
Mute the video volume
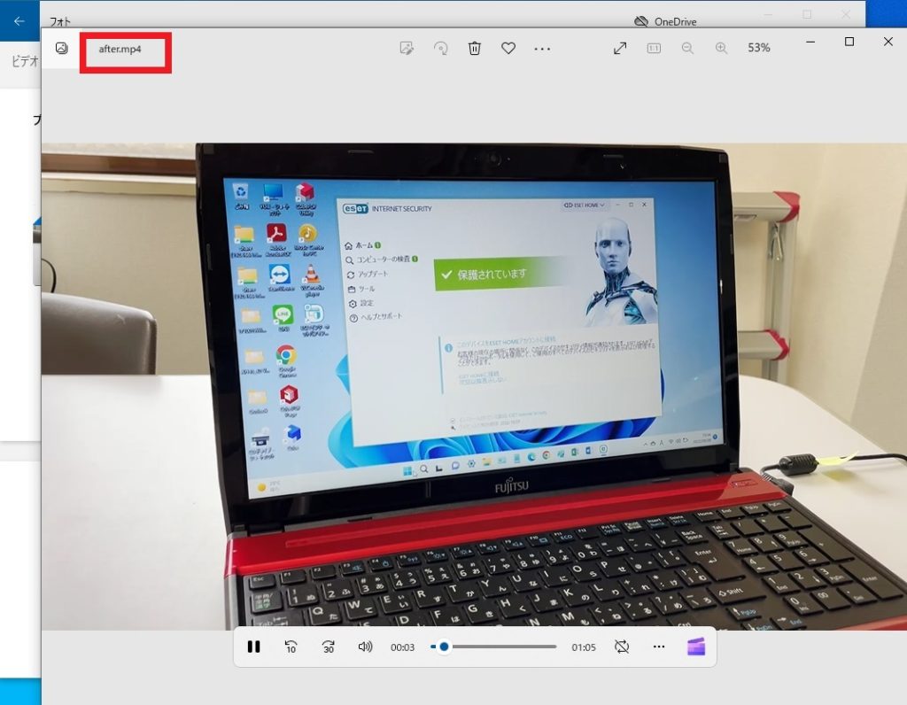coord(366,647)
